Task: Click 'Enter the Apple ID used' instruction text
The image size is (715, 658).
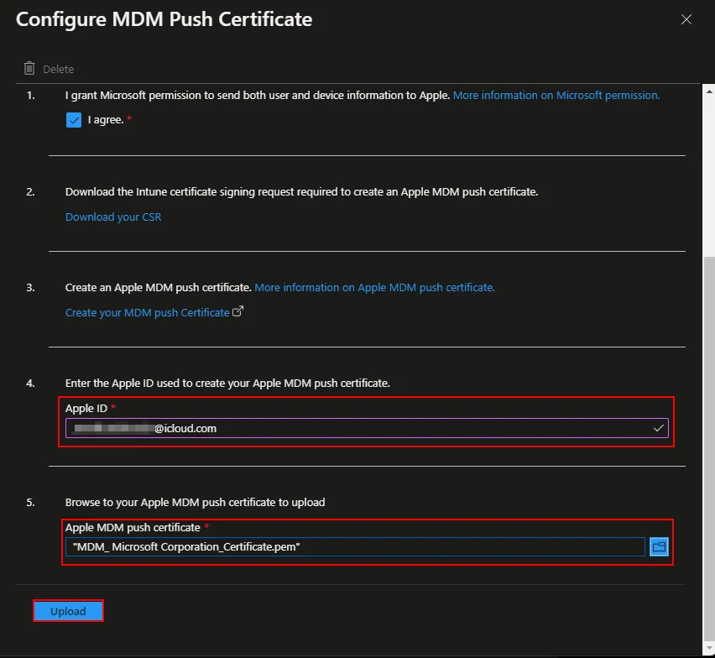Action: pos(227,383)
